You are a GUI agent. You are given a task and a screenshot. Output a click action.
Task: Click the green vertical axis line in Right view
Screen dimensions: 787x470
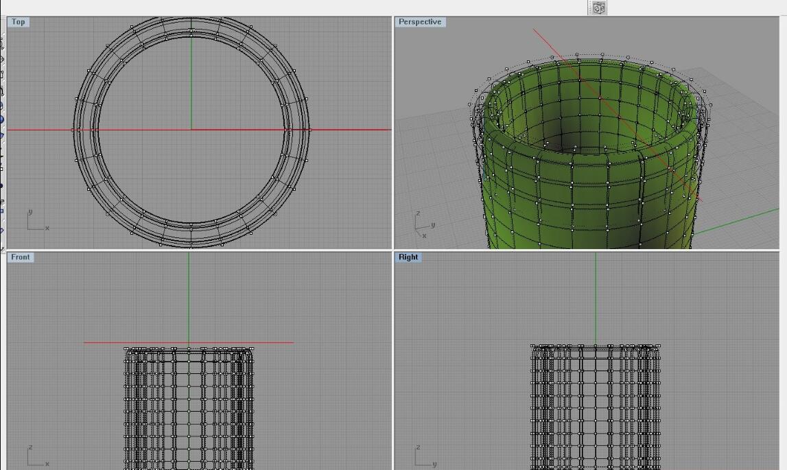coord(596,295)
